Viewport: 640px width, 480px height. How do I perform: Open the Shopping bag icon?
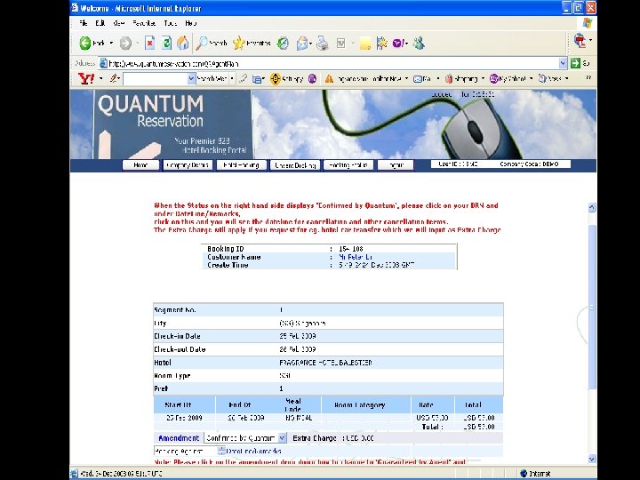point(449,79)
